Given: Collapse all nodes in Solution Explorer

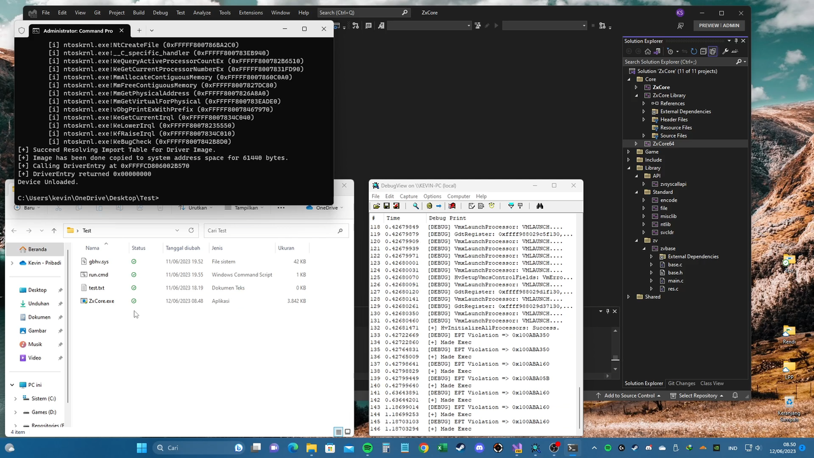Looking at the screenshot, I should click(703, 52).
